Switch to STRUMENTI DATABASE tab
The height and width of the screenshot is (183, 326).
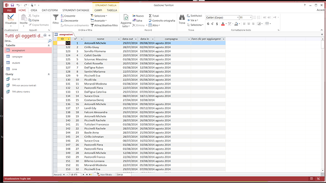tap(76, 10)
